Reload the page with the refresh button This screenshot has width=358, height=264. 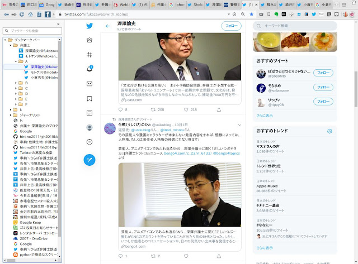22,15
